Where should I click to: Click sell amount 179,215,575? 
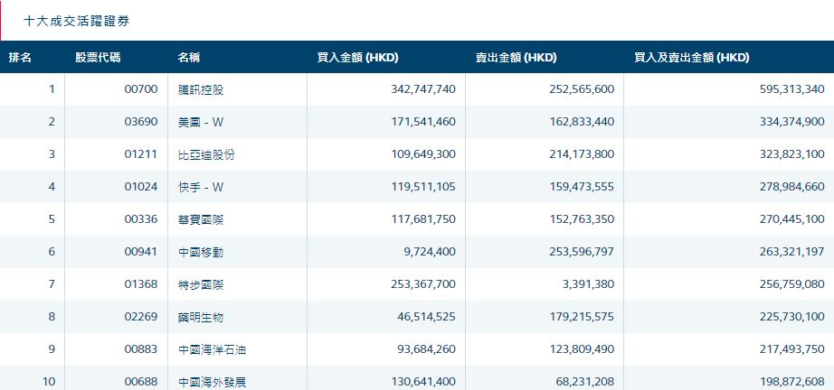pos(582,317)
